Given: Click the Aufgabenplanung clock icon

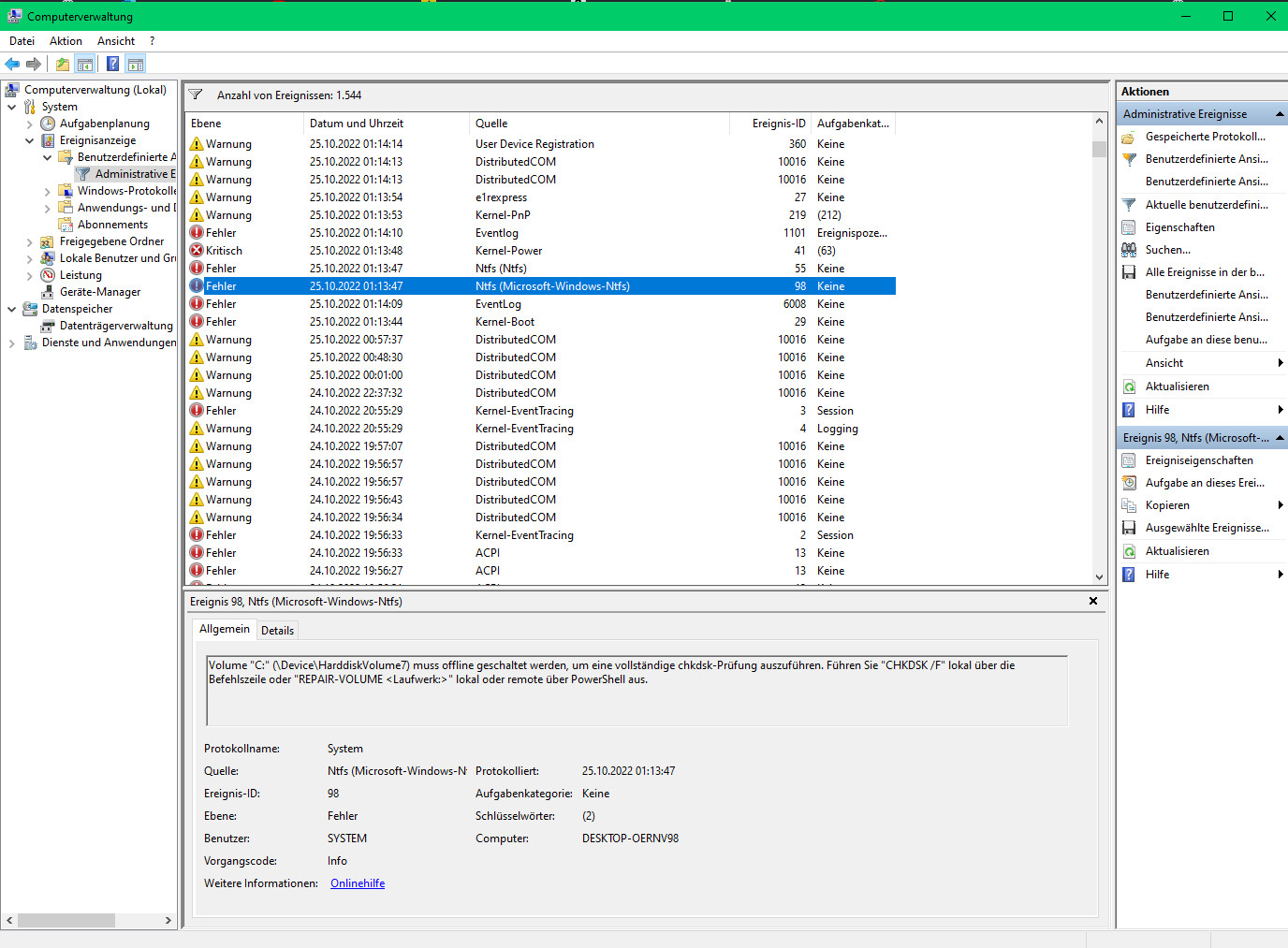Looking at the screenshot, I should pos(48,124).
